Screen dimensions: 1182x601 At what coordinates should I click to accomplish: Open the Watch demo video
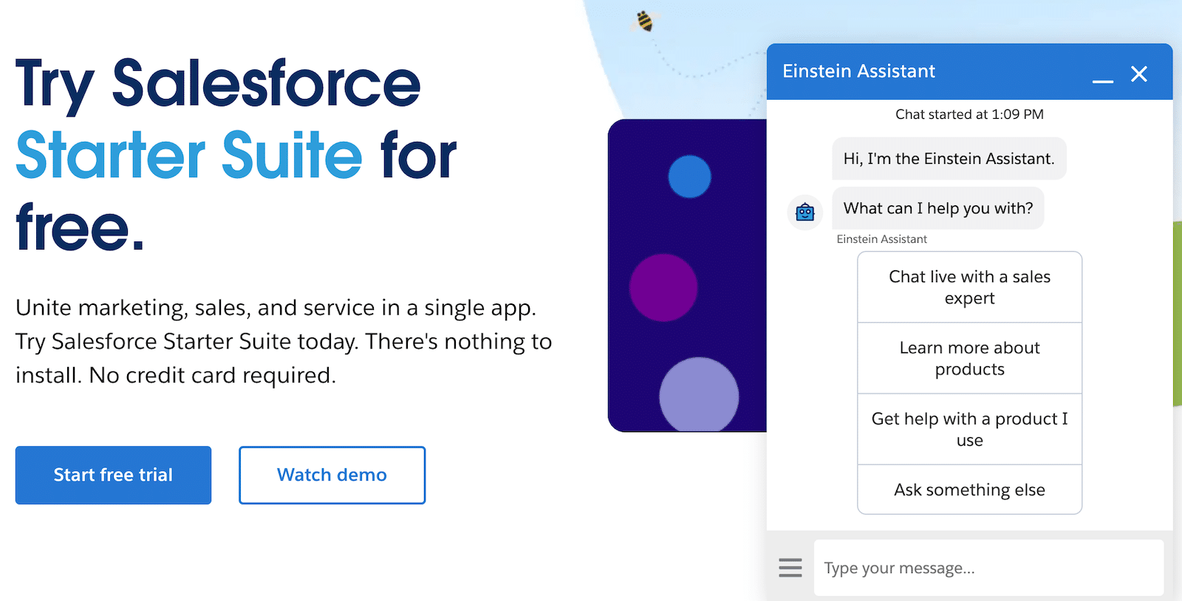click(332, 475)
